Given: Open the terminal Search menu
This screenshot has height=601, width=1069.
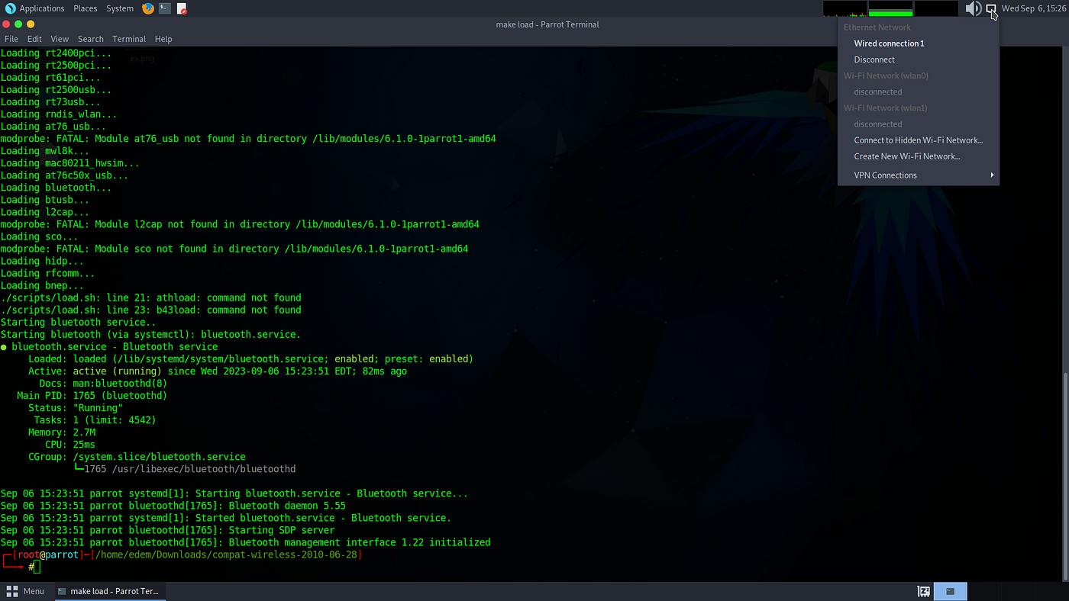Looking at the screenshot, I should [x=90, y=39].
